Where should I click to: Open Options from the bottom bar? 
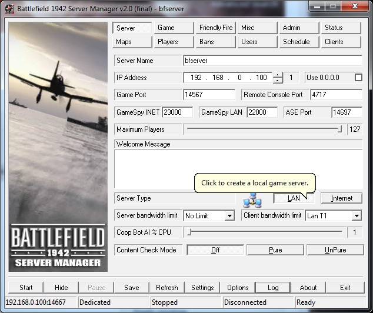click(238, 288)
